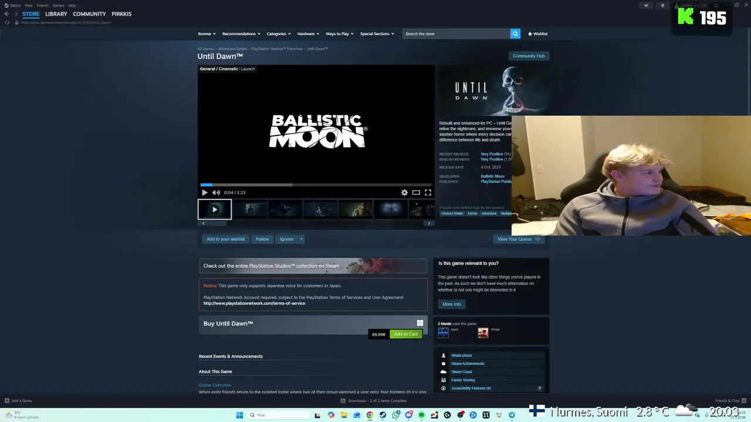Viewport: 751px width, 422px height.
Task: Open Spotify from the taskbar
Action: 421,415
